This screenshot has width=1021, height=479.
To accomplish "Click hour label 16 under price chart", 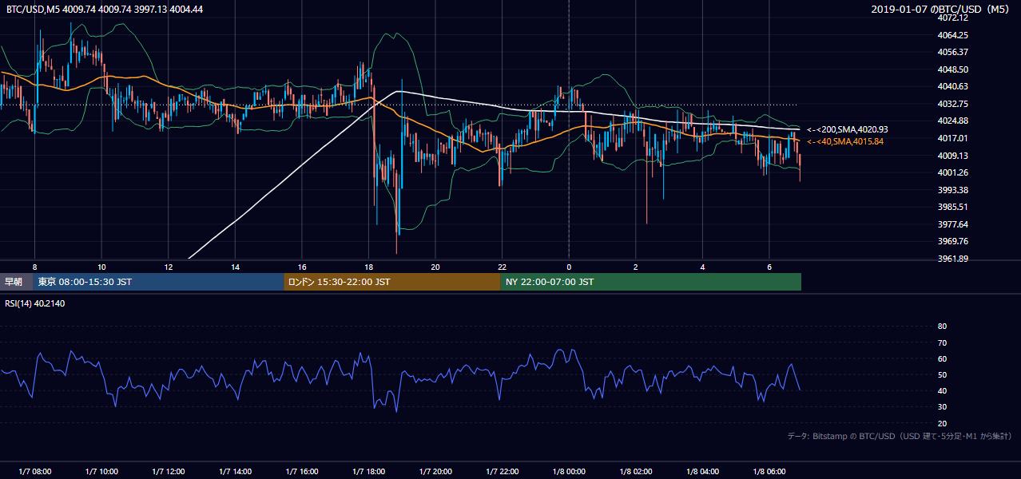I will pos(302,267).
